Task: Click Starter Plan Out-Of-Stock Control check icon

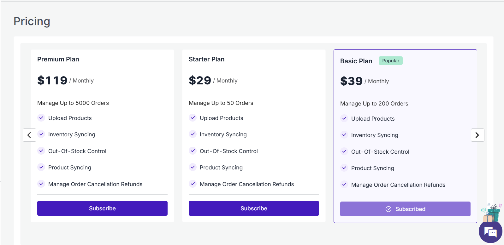Action: pos(193,151)
